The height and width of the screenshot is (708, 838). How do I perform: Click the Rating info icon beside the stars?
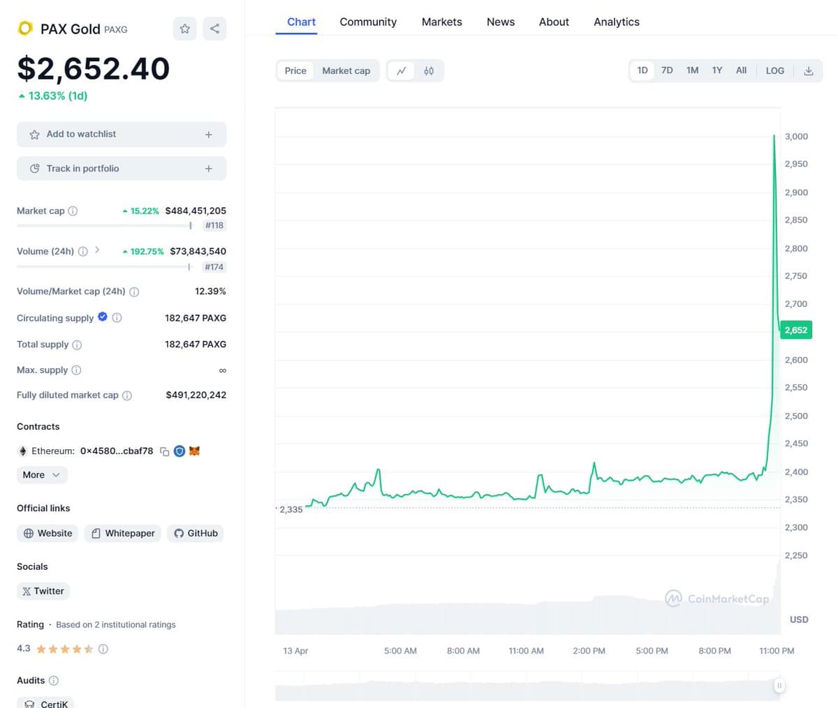(x=103, y=649)
